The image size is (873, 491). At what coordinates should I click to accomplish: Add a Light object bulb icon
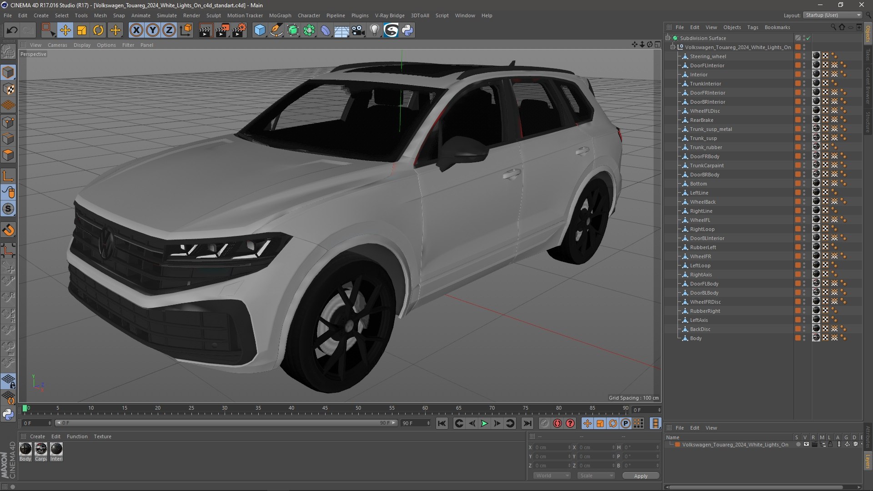coord(375,30)
